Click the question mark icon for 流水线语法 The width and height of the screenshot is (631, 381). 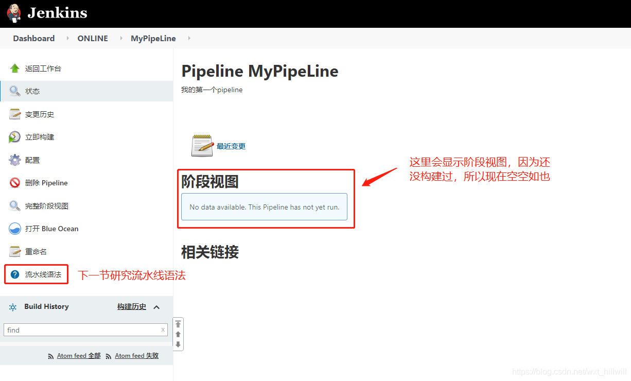click(x=15, y=274)
